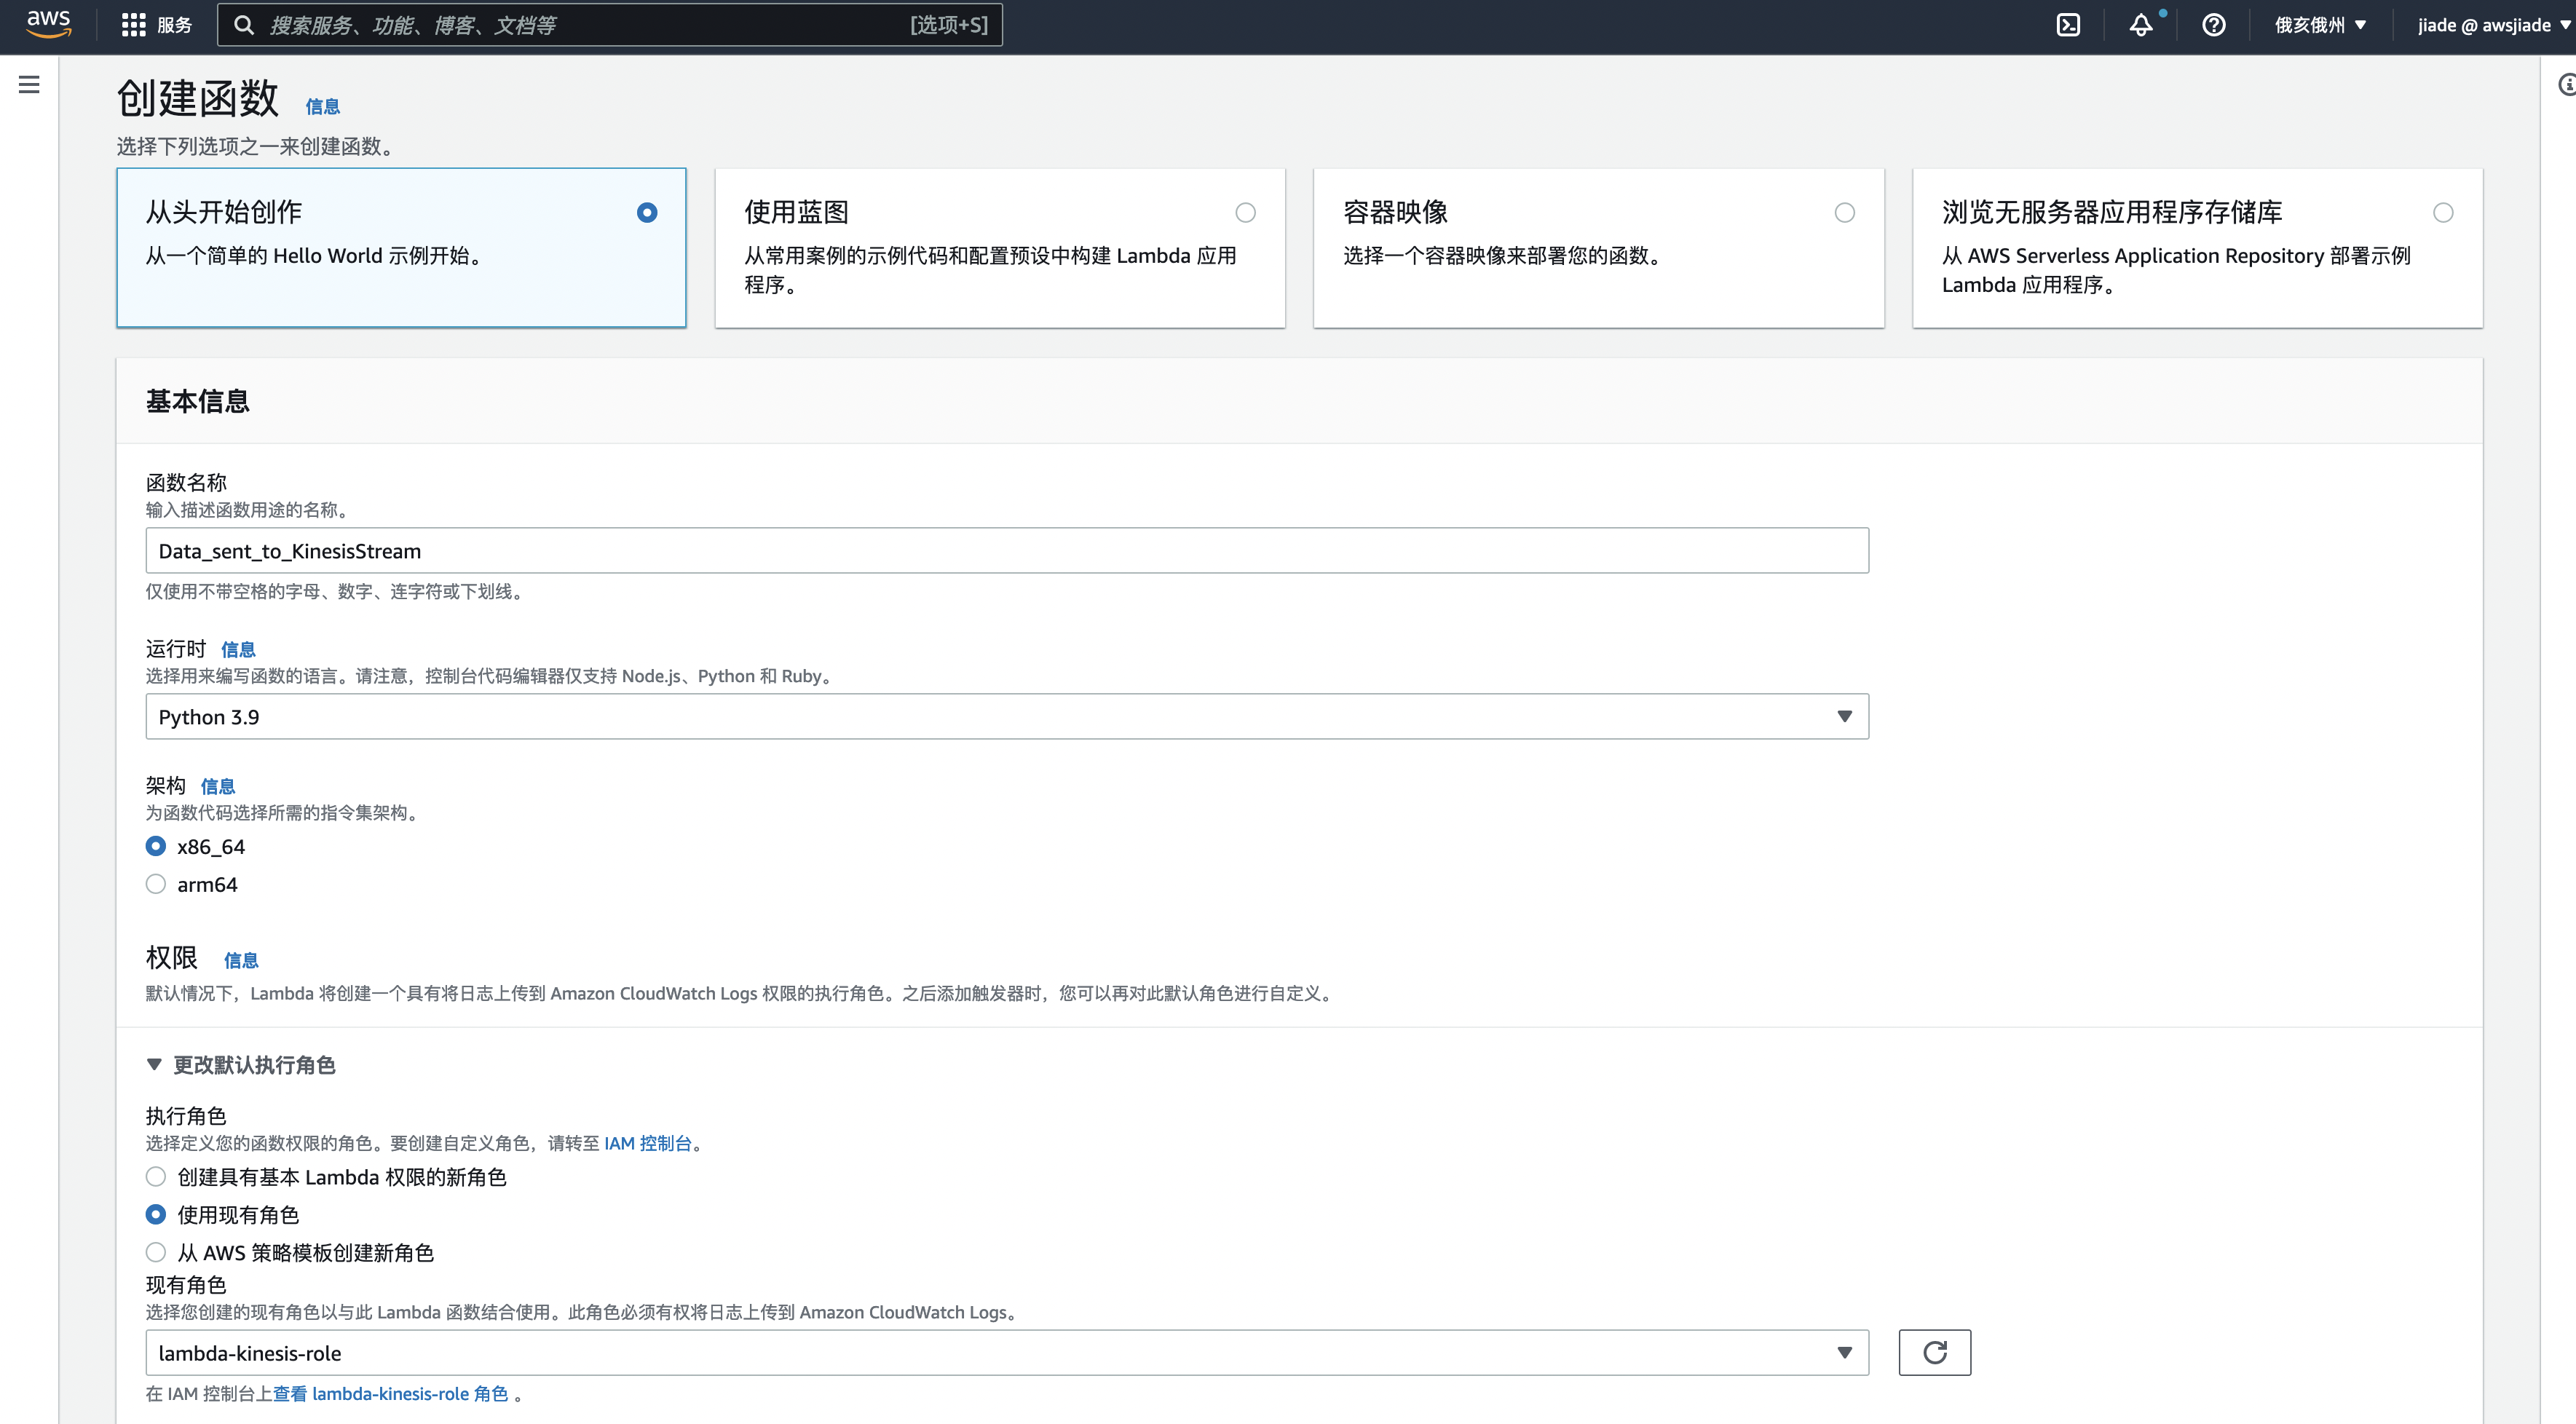Select the Container image option card
This screenshot has height=1424, width=2576.
point(1598,247)
